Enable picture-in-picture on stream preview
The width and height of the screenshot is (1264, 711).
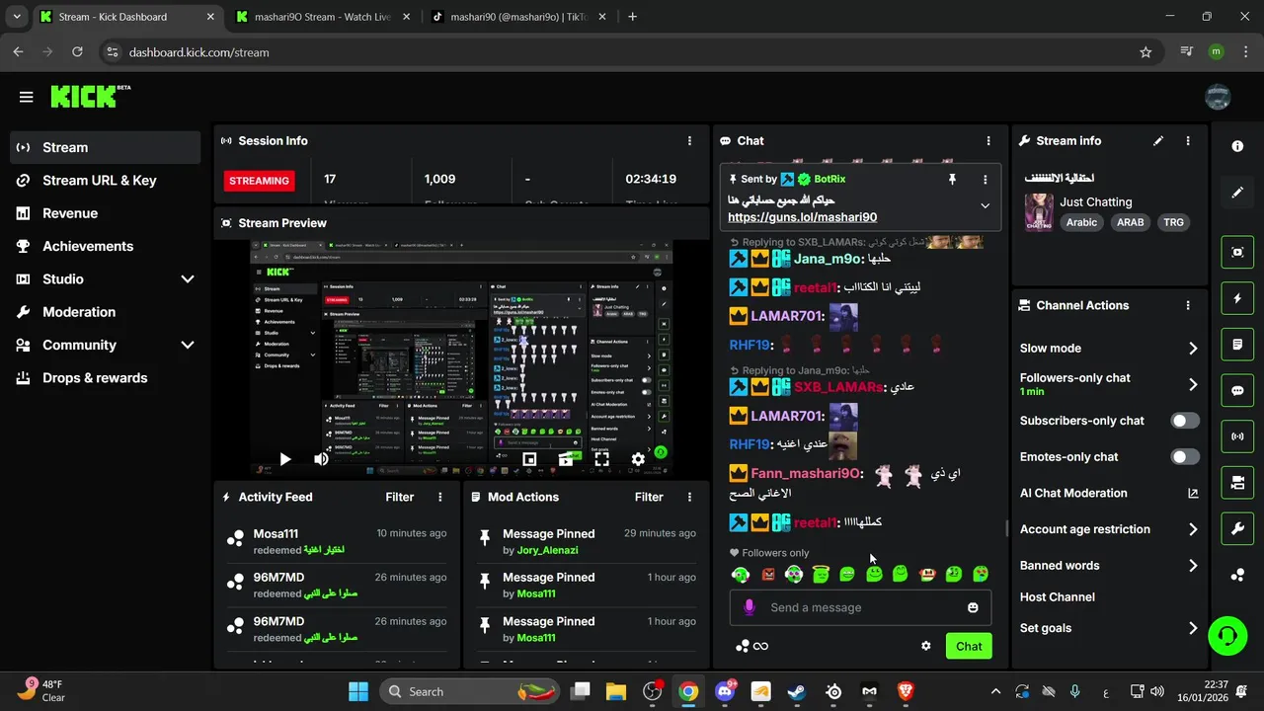tap(529, 459)
